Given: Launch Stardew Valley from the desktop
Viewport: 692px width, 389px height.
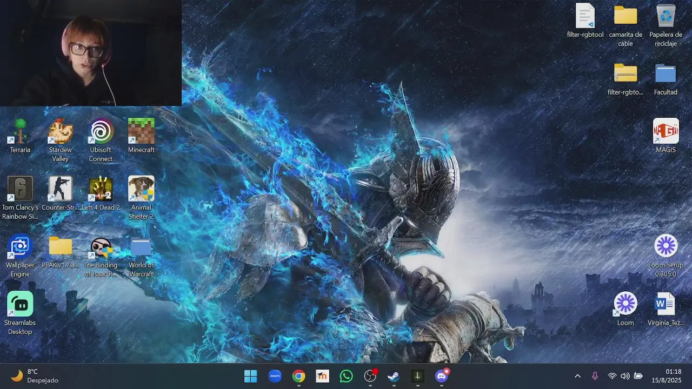Looking at the screenshot, I should (60, 140).
